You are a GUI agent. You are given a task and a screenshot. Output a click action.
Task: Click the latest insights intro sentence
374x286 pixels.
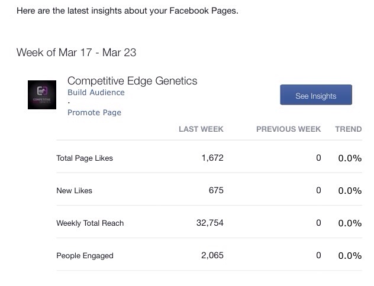(x=127, y=11)
